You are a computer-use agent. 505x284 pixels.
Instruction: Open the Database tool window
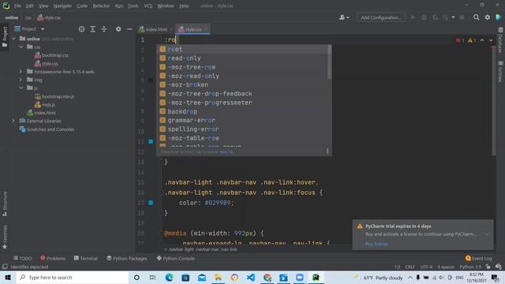[500, 39]
